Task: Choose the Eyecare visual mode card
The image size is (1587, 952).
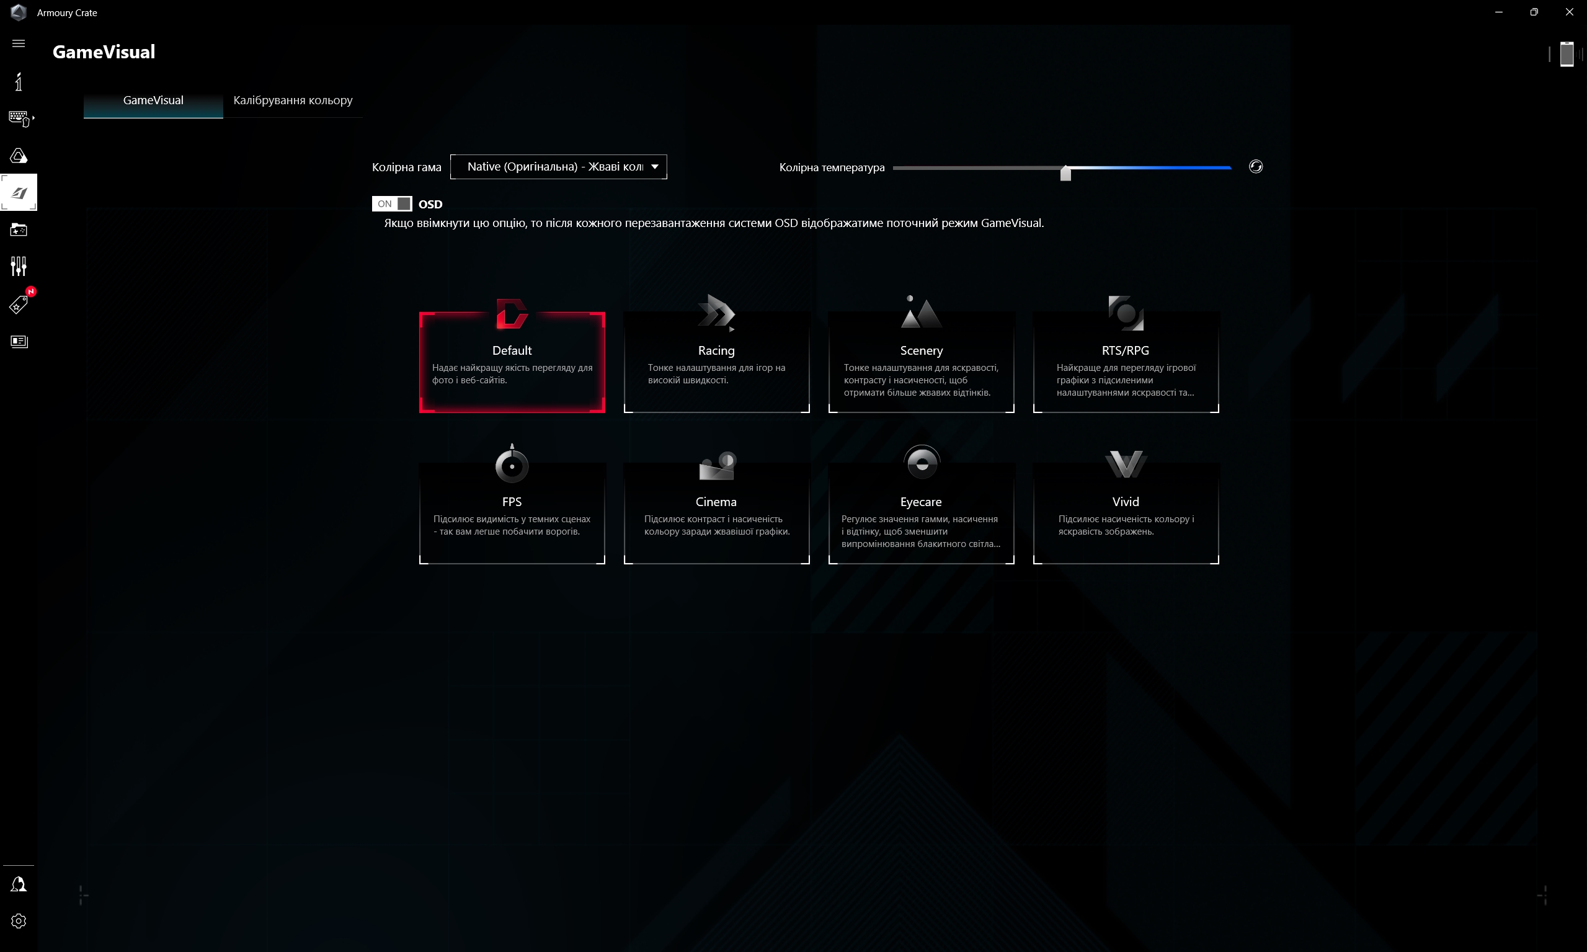Action: [x=920, y=513]
